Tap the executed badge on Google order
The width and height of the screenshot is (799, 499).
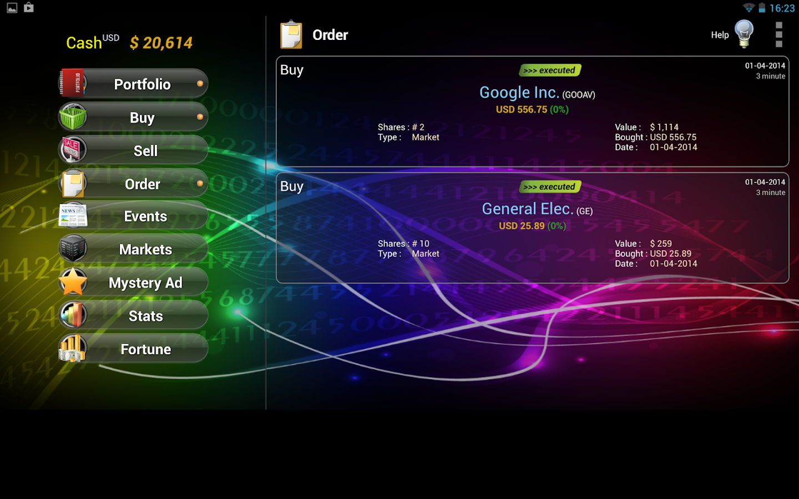coord(550,70)
